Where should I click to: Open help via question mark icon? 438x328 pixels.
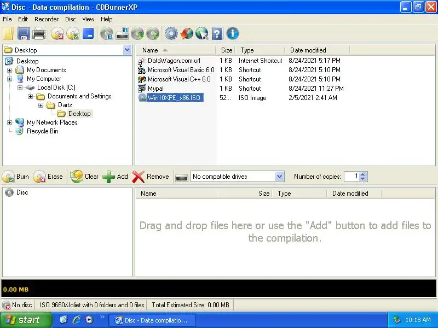[217, 34]
